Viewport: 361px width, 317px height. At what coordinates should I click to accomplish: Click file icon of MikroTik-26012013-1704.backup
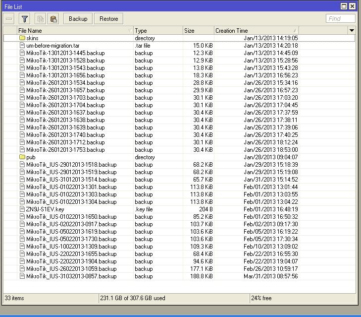(x=22, y=105)
